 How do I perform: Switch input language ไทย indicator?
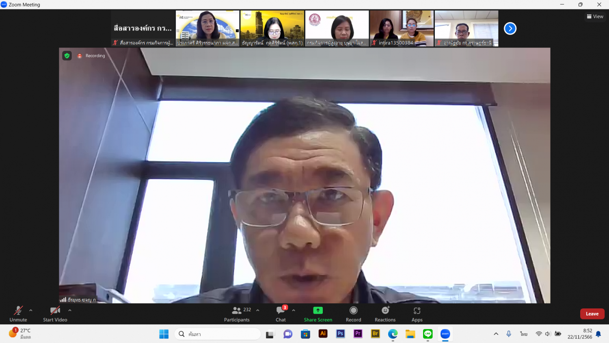[x=524, y=334]
